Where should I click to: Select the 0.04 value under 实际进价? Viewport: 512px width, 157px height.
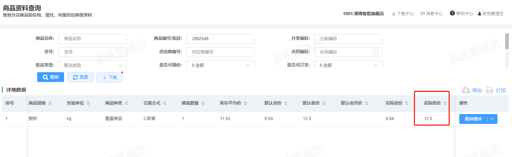tap(390, 119)
